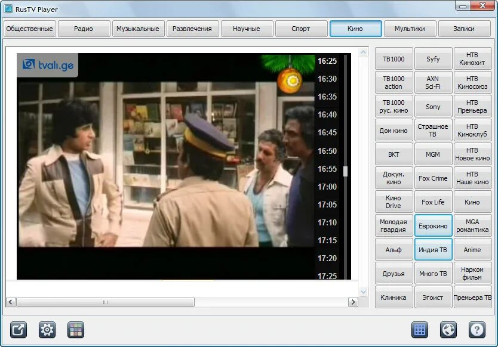Click the pop-out external window icon
498x347 pixels.
(x=19, y=330)
